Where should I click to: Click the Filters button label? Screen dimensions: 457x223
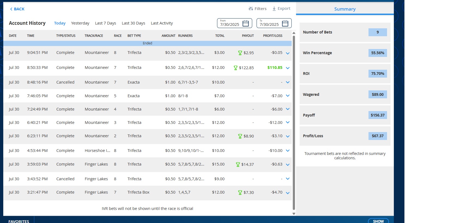pos(261,9)
